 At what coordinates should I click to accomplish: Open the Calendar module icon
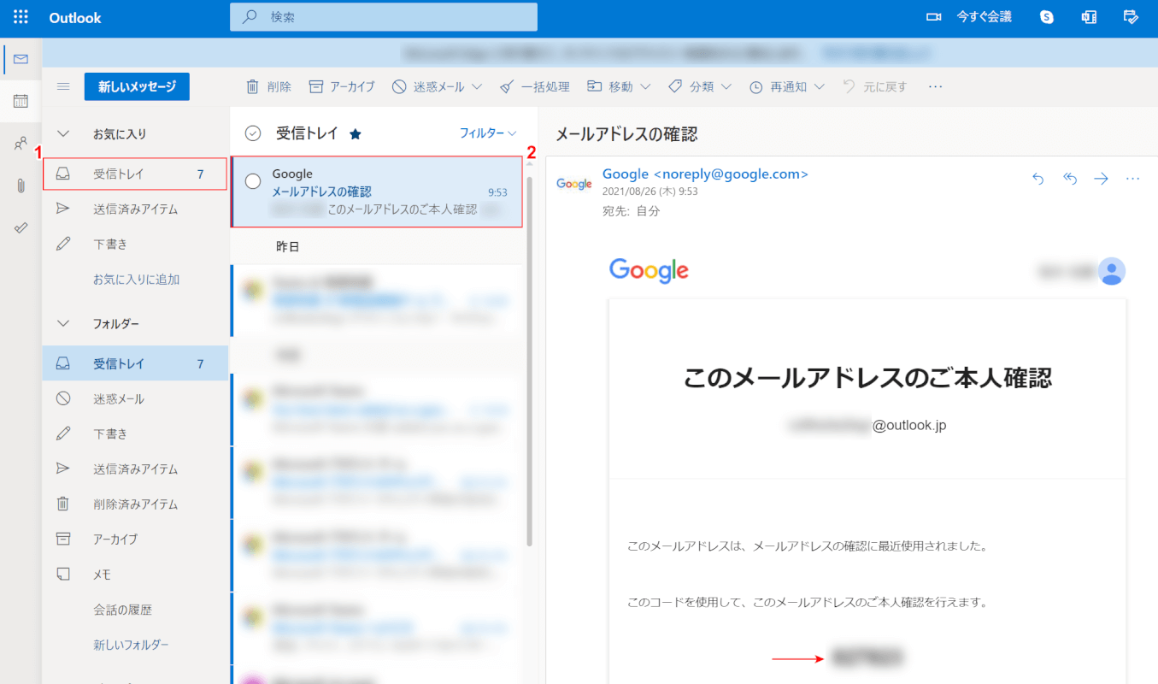pos(21,101)
